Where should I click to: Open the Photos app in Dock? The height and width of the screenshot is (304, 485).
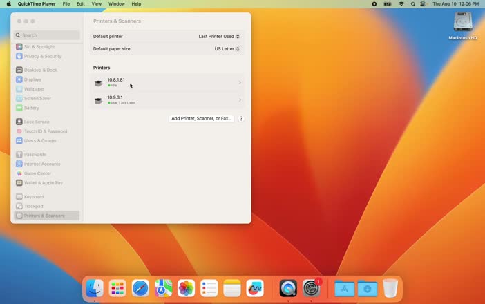click(186, 288)
